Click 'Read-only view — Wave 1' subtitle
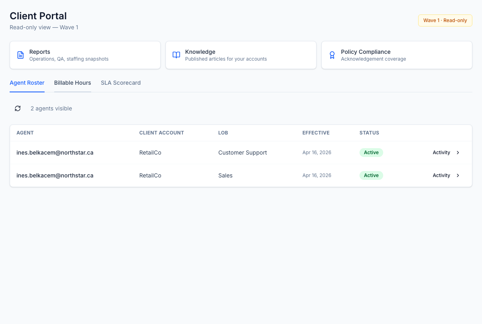 [x=44, y=27]
